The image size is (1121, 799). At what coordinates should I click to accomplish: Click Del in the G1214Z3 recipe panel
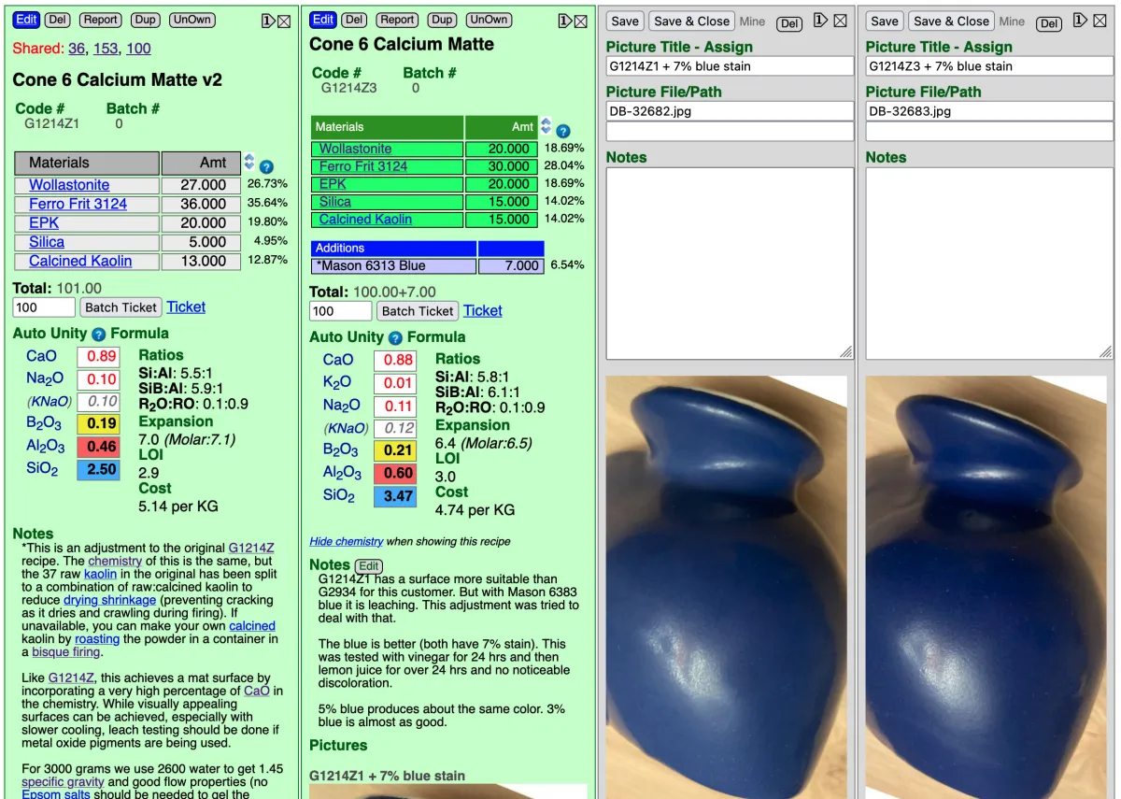[x=354, y=20]
